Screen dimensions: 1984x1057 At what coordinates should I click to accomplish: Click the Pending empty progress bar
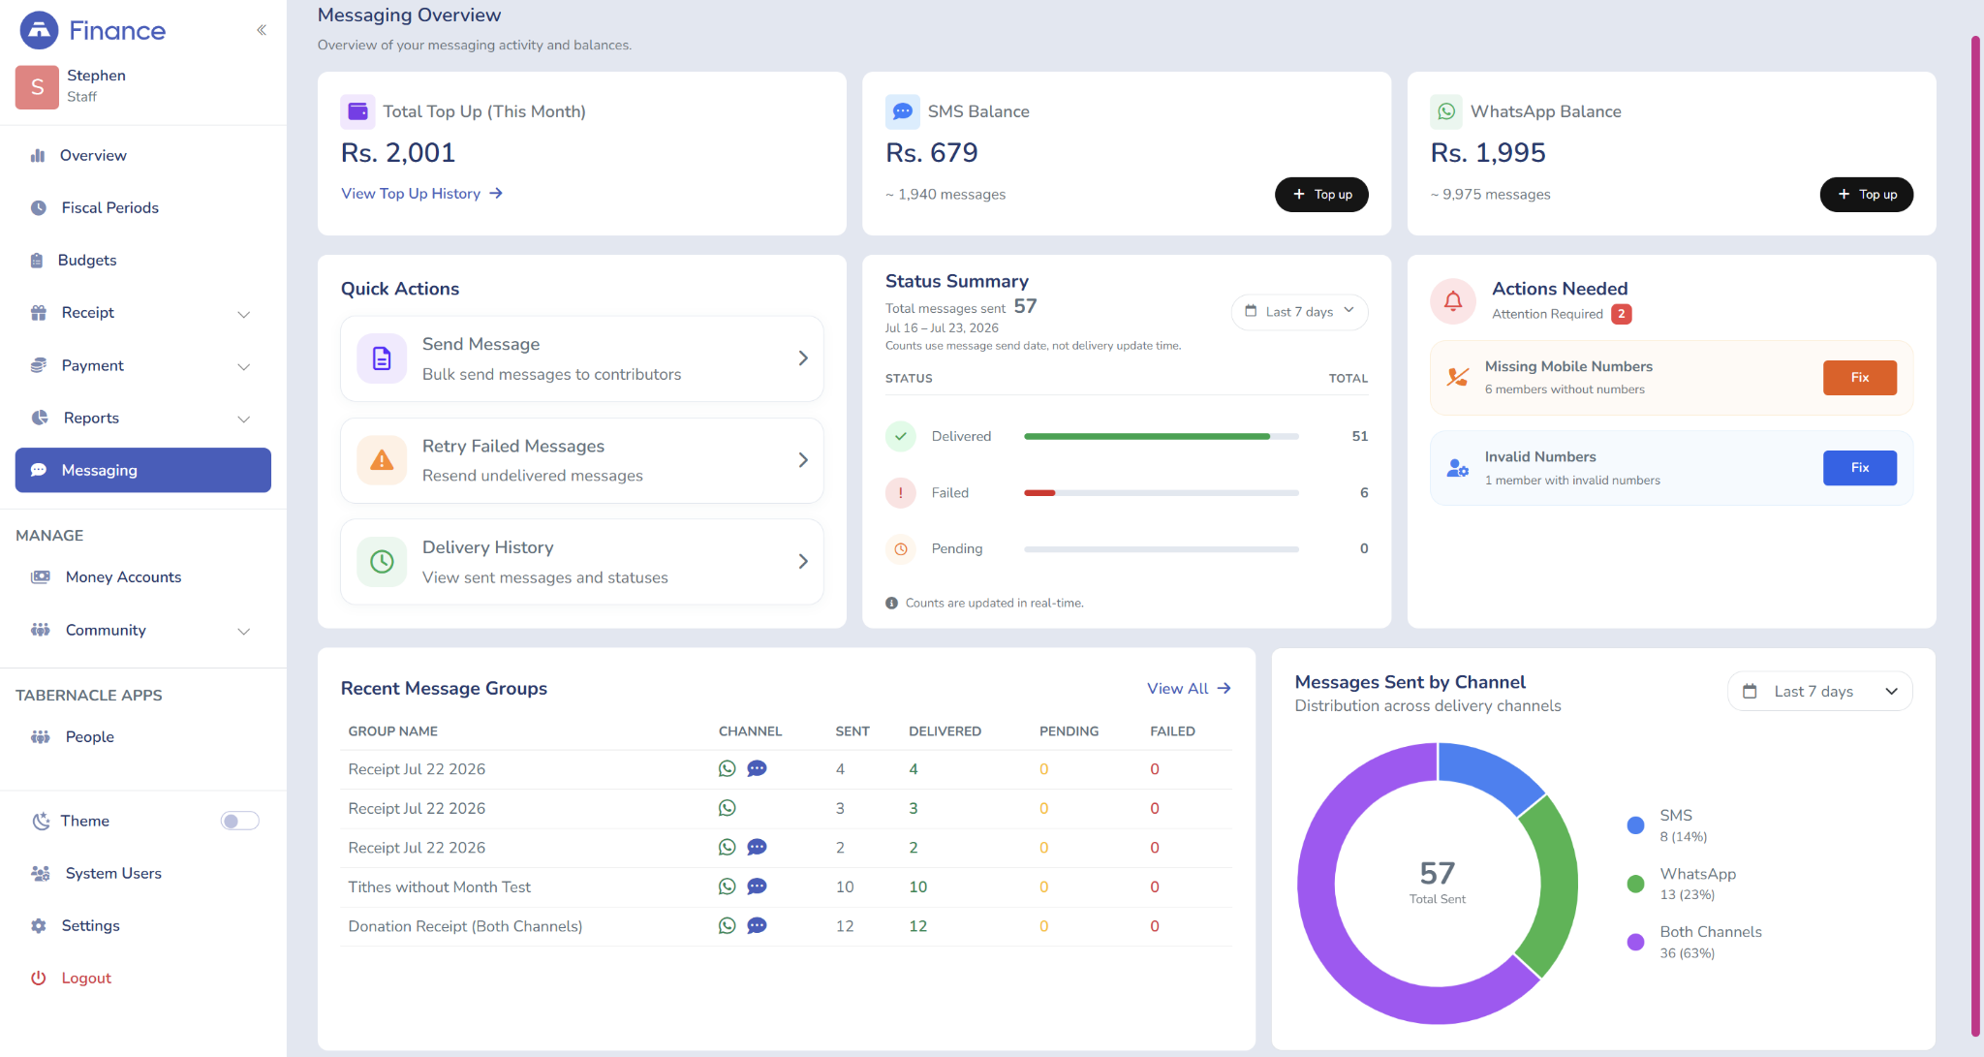(x=1161, y=548)
